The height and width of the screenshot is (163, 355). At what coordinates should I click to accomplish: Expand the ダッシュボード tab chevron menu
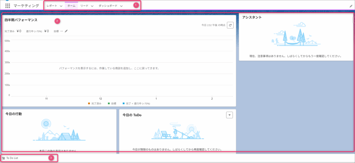tap(121, 6)
